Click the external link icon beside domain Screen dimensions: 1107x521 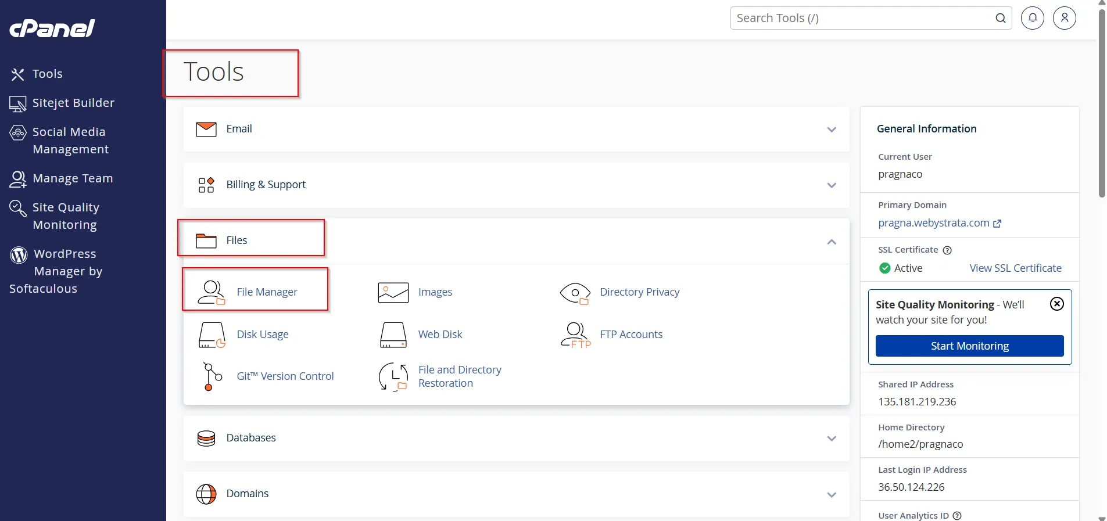[x=997, y=224]
